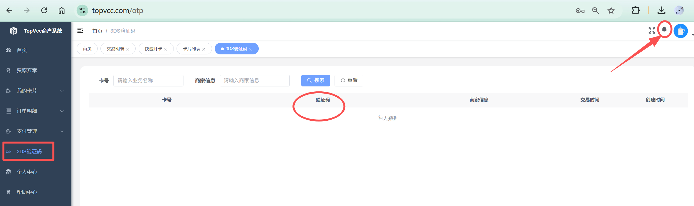
Task: Expand the 支付管理 sidebar menu
Action: tap(35, 131)
